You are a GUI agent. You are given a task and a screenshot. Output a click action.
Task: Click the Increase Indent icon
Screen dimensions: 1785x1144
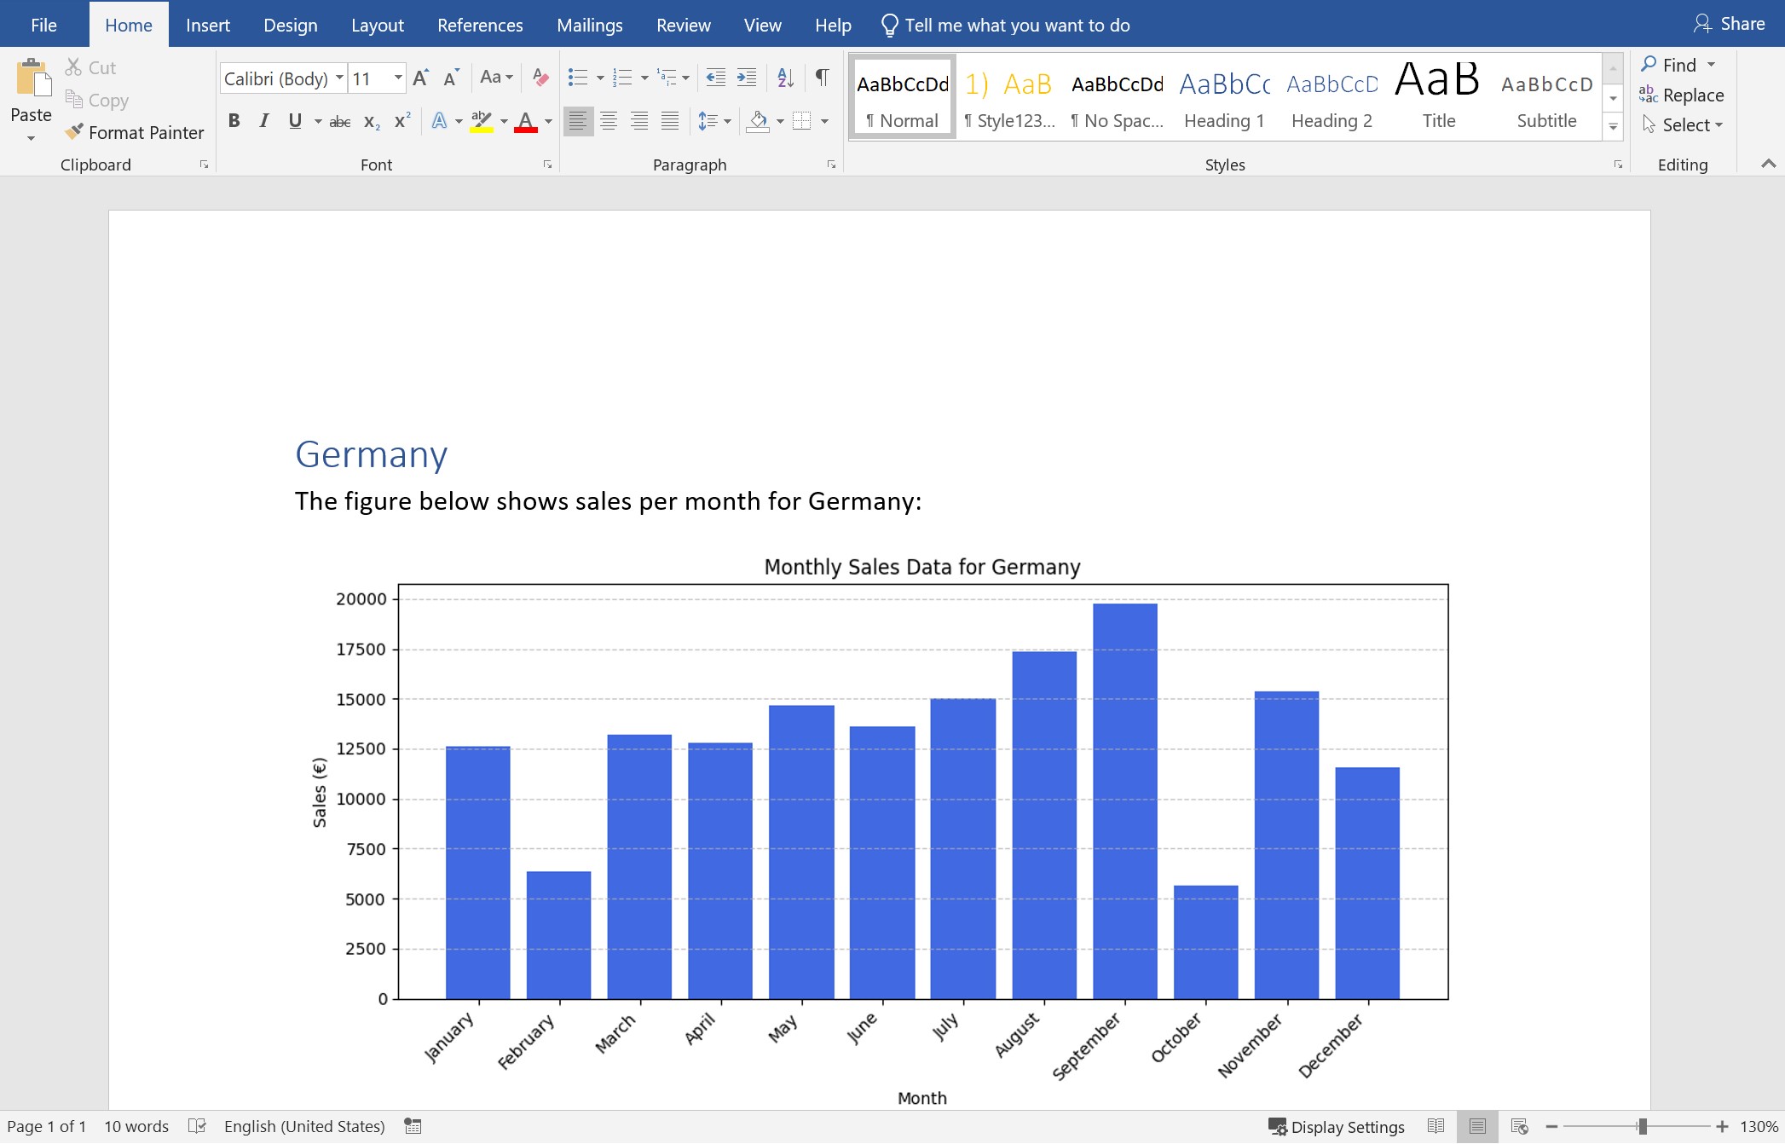(747, 78)
